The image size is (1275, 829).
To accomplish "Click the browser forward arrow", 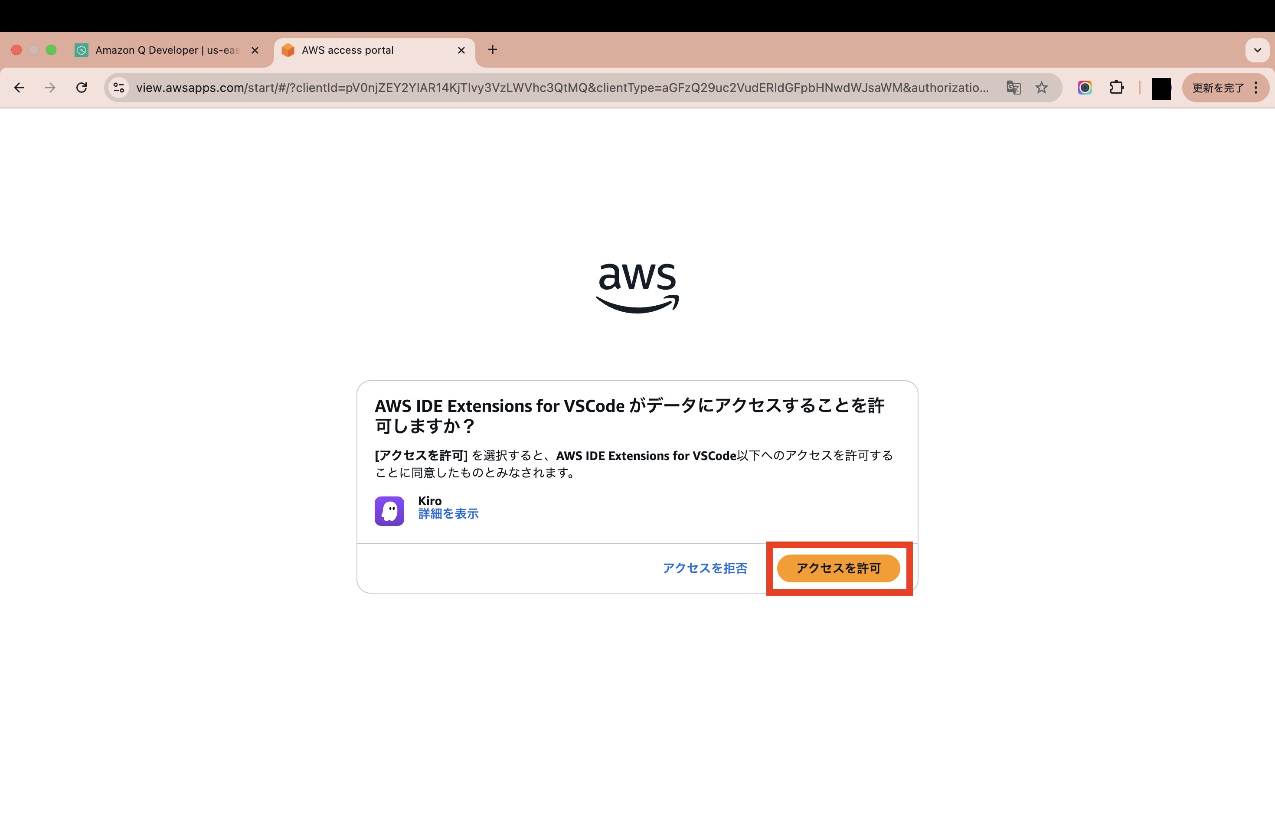I will (50, 87).
